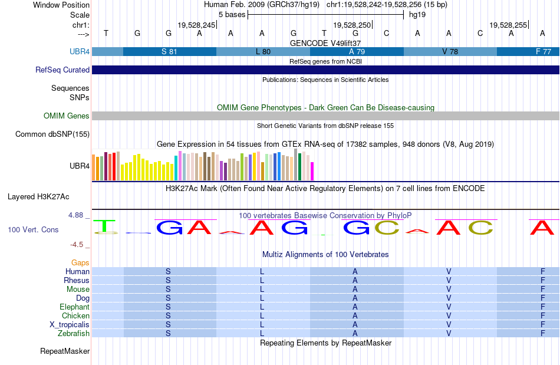Click the 19,528,250 position marker
The width and height of the screenshot is (560, 365).
point(352,25)
